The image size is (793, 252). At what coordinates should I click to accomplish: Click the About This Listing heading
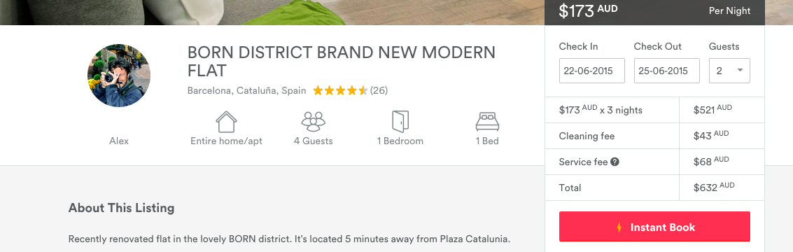[121, 208]
